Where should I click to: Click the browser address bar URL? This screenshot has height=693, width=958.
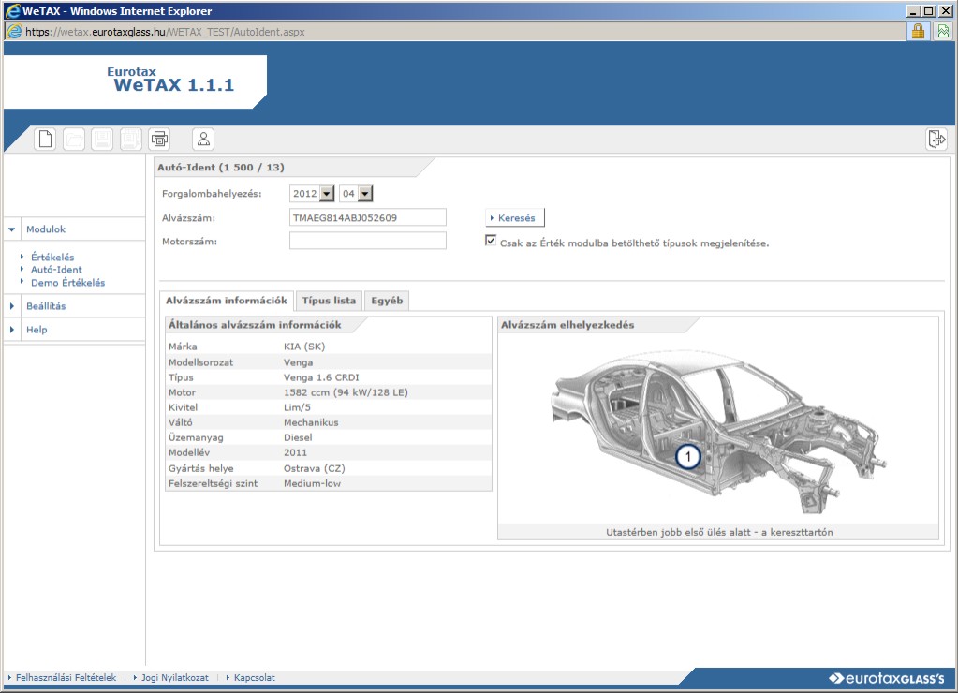coord(165,32)
